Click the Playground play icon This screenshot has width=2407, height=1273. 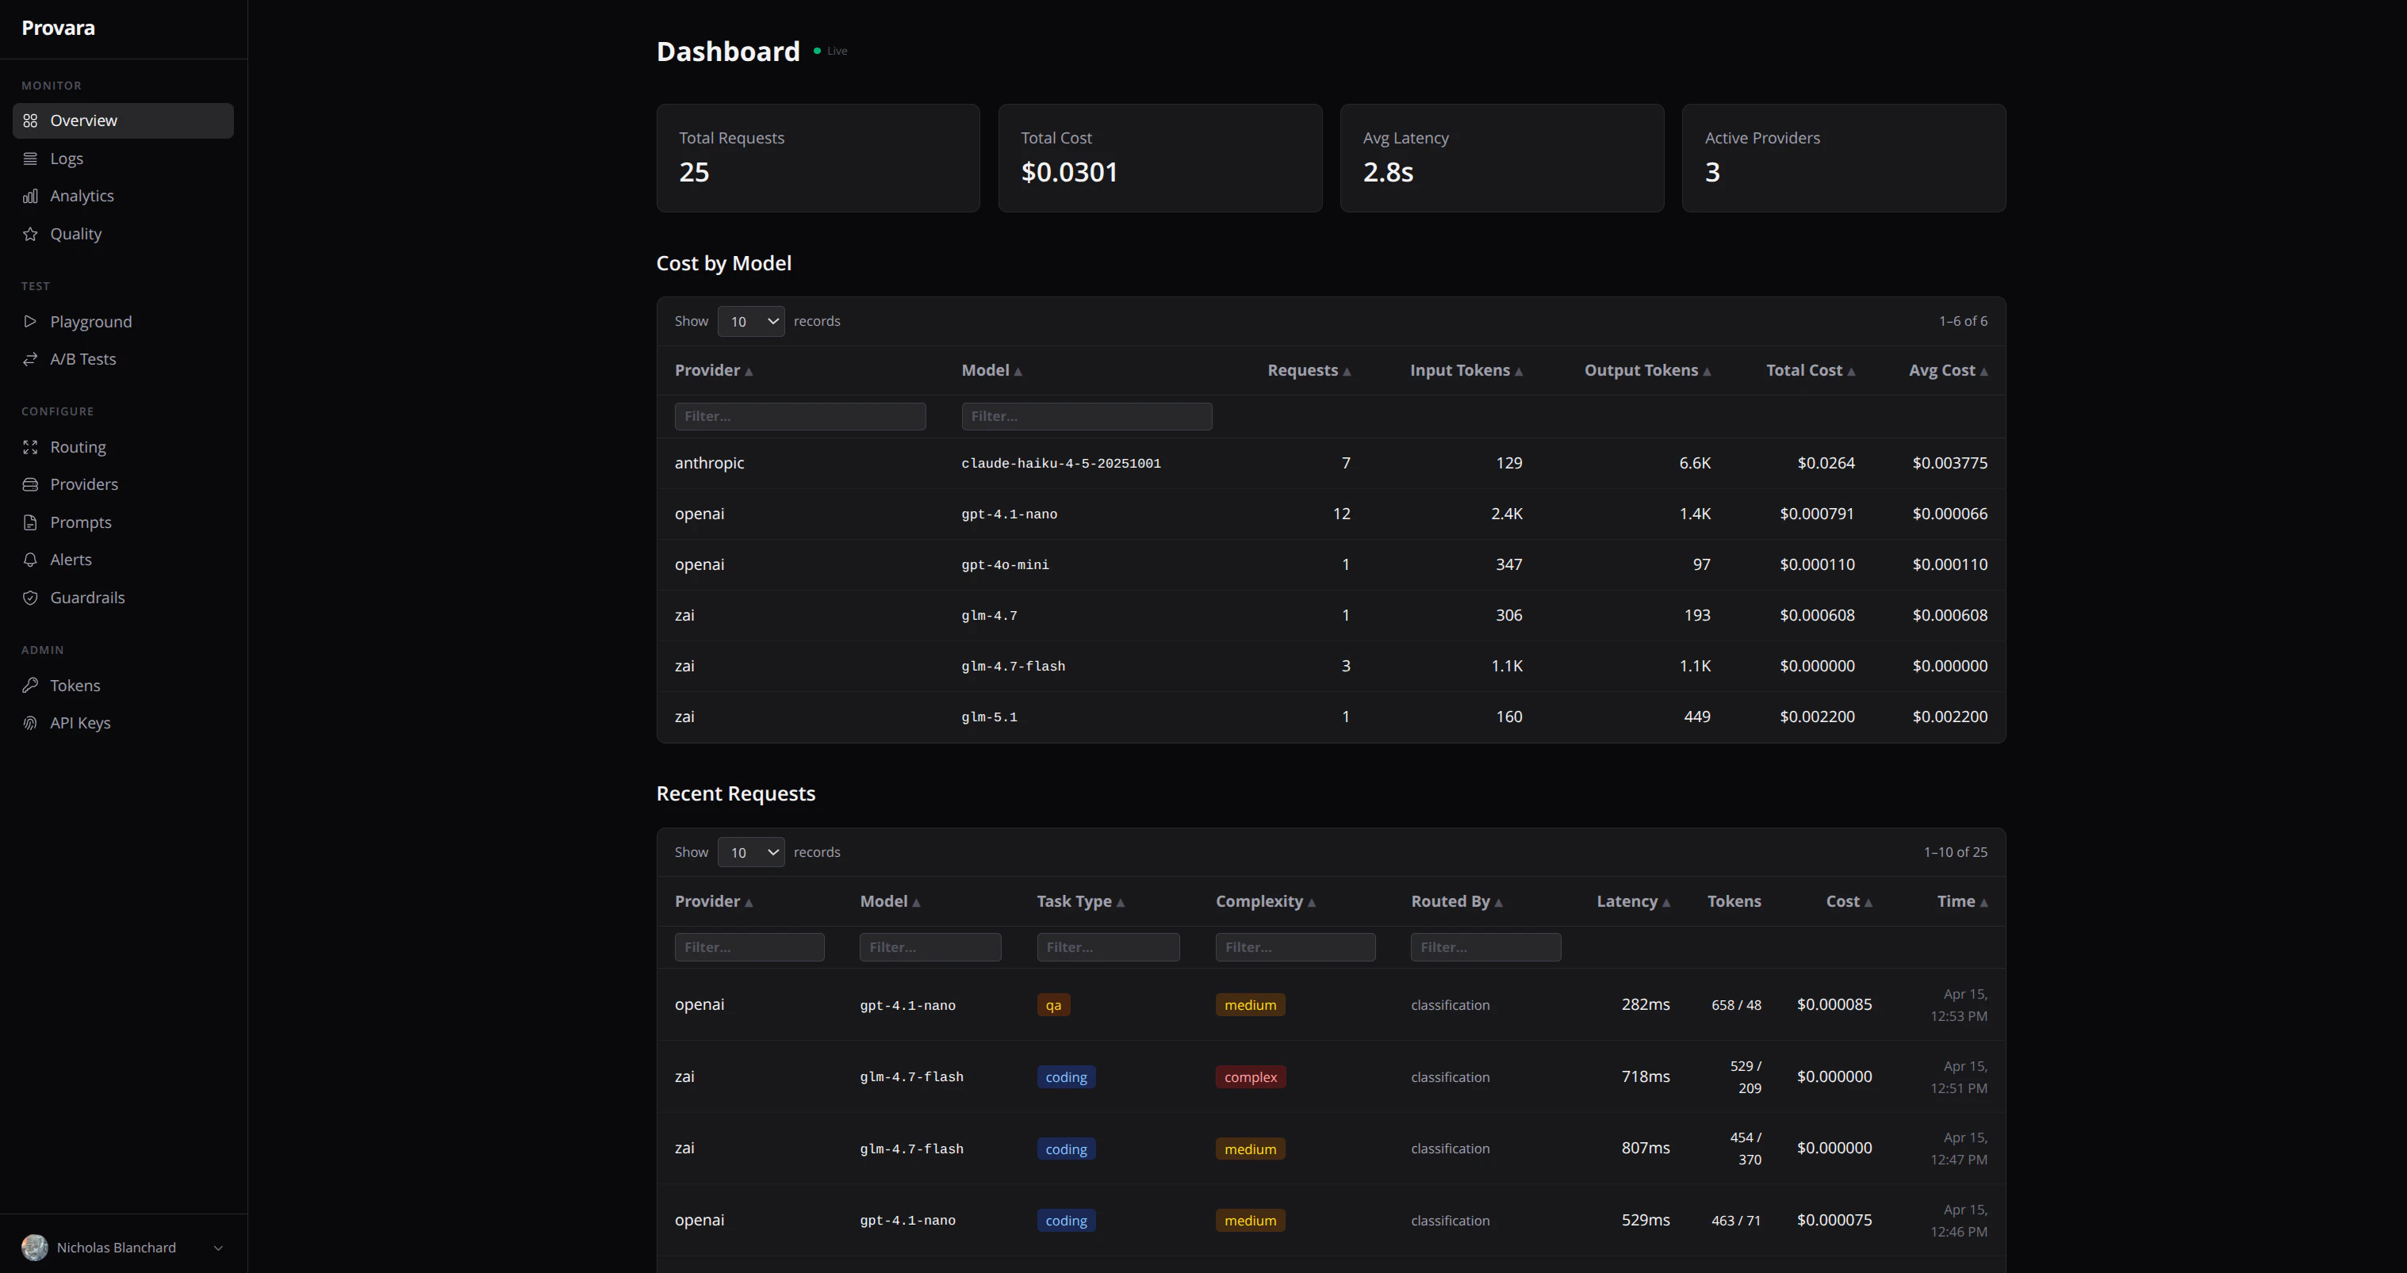coord(30,321)
